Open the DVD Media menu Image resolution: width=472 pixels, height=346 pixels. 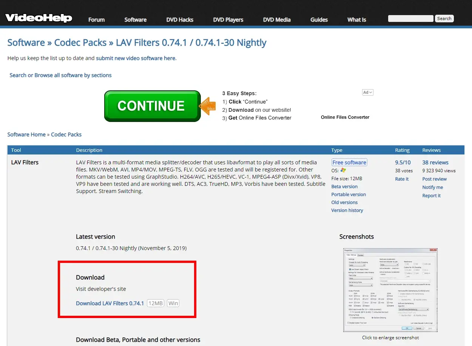(277, 20)
